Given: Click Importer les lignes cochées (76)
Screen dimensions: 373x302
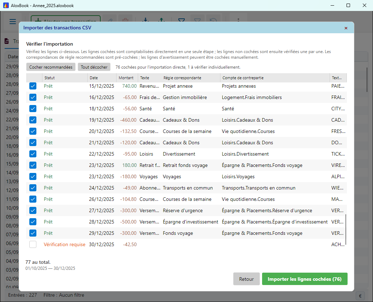Looking at the screenshot, I should 305,279.
